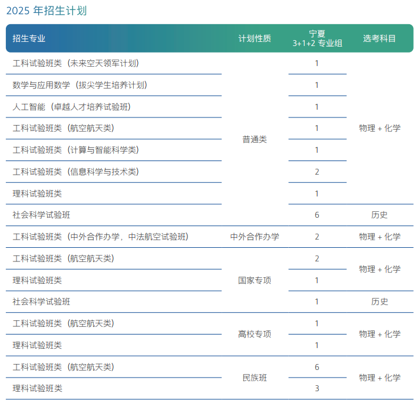
Task: Click 历史 in 国家专项 社会科学试验班 row
Action: (379, 302)
